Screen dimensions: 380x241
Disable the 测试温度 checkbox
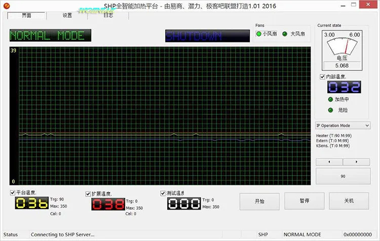click(x=163, y=193)
